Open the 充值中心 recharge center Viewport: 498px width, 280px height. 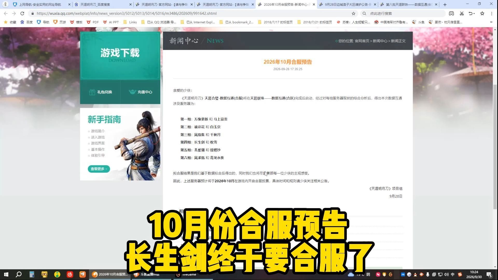[140, 92]
